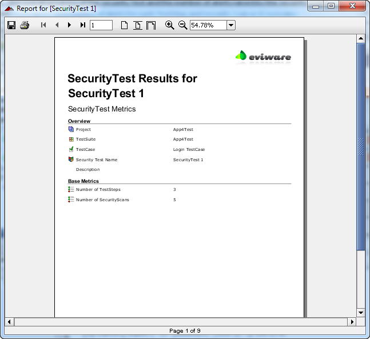Click the 'Number of TestSteps' label
This screenshot has height=339, width=370.
(x=98, y=189)
